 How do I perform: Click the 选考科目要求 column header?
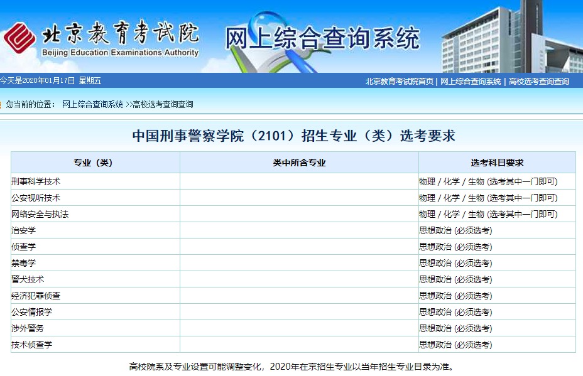497,163
